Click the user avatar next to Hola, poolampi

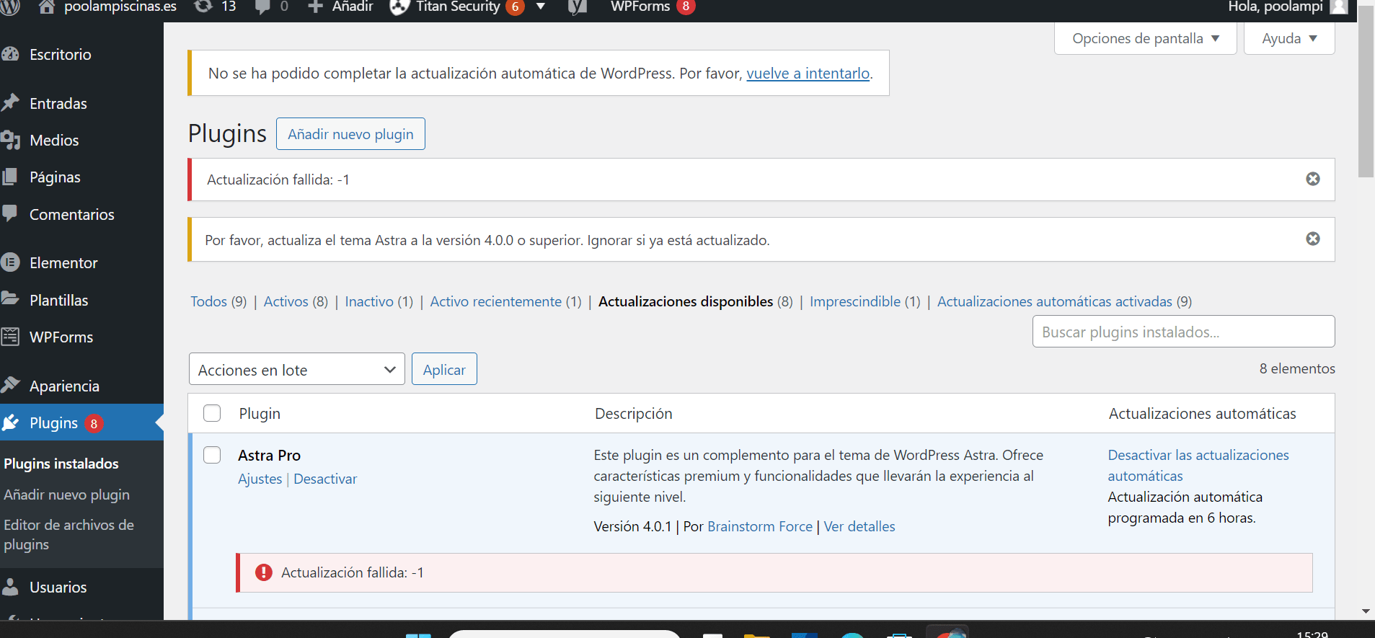(x=1339, y=6)
